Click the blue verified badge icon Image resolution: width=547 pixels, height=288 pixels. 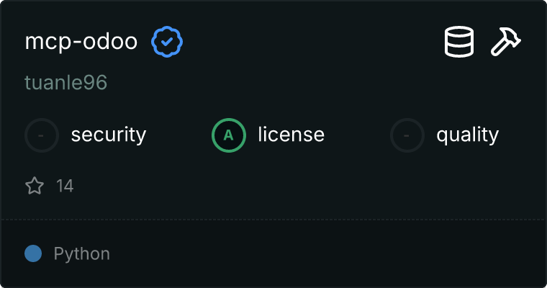point(167,42)
